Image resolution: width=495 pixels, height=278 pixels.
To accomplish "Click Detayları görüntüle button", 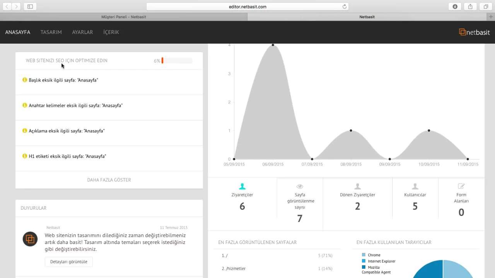I will (69, 262).
